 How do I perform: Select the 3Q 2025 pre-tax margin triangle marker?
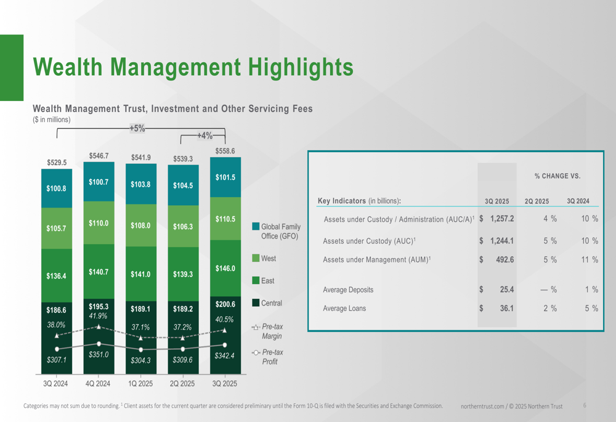point(225,330)
